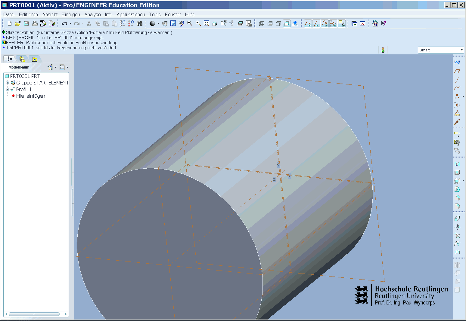Open the Einfügen menu
Screen dimensions: 466x321
pyautogui.click(x=71, y=14)
